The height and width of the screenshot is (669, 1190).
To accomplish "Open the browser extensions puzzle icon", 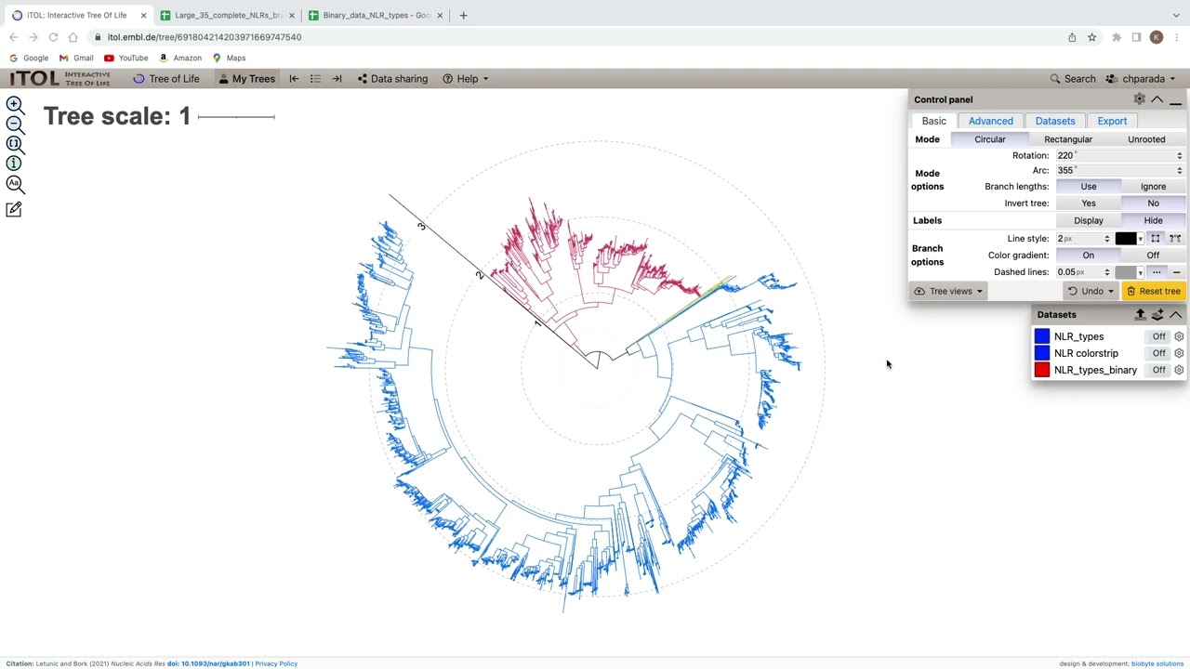I will point(1117,37).
